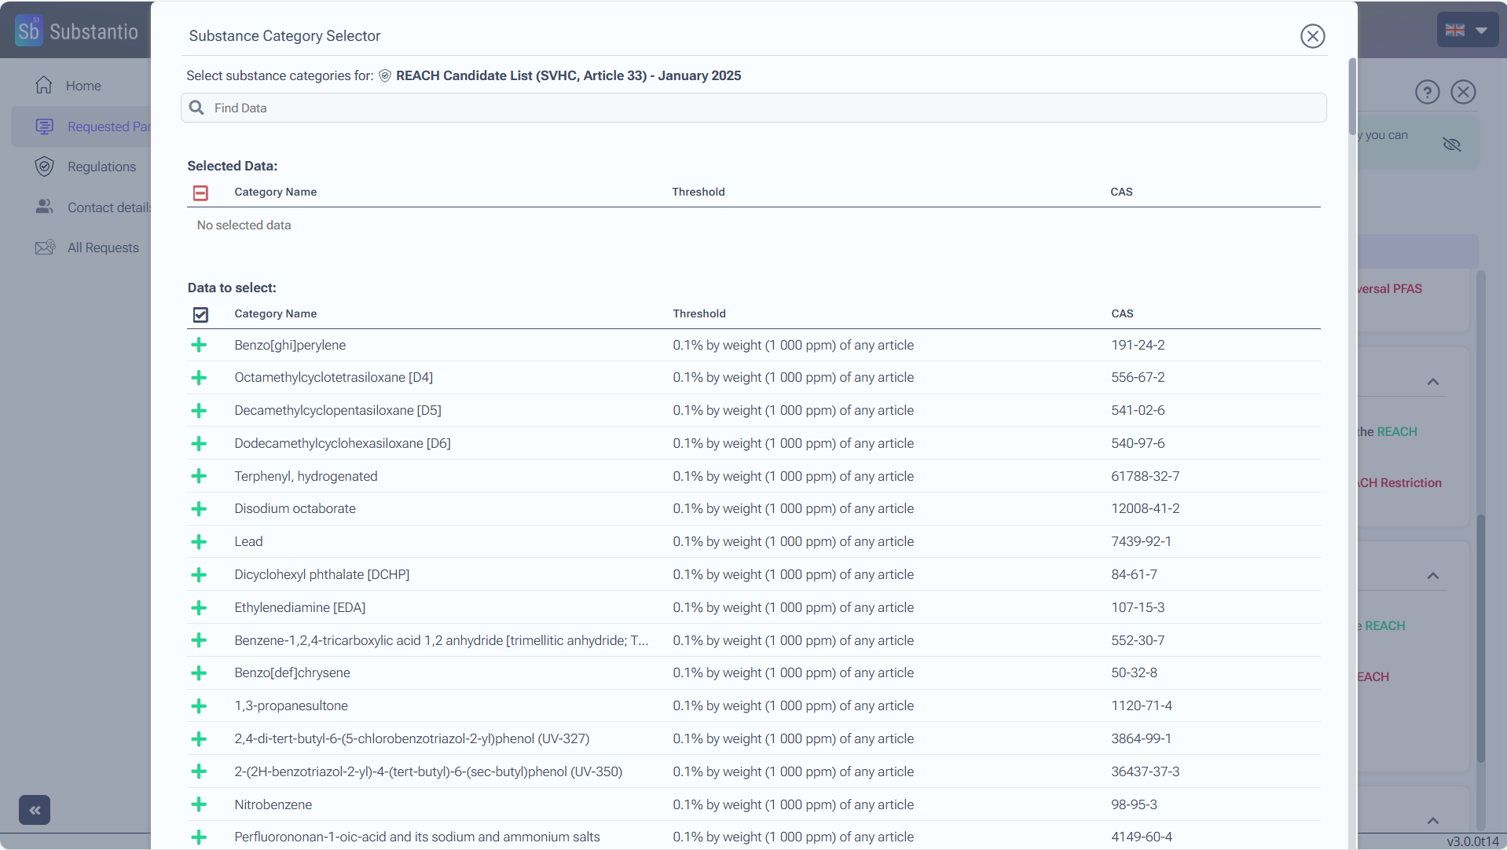Add Disodium octaborate via plus icon

point(199,509)
